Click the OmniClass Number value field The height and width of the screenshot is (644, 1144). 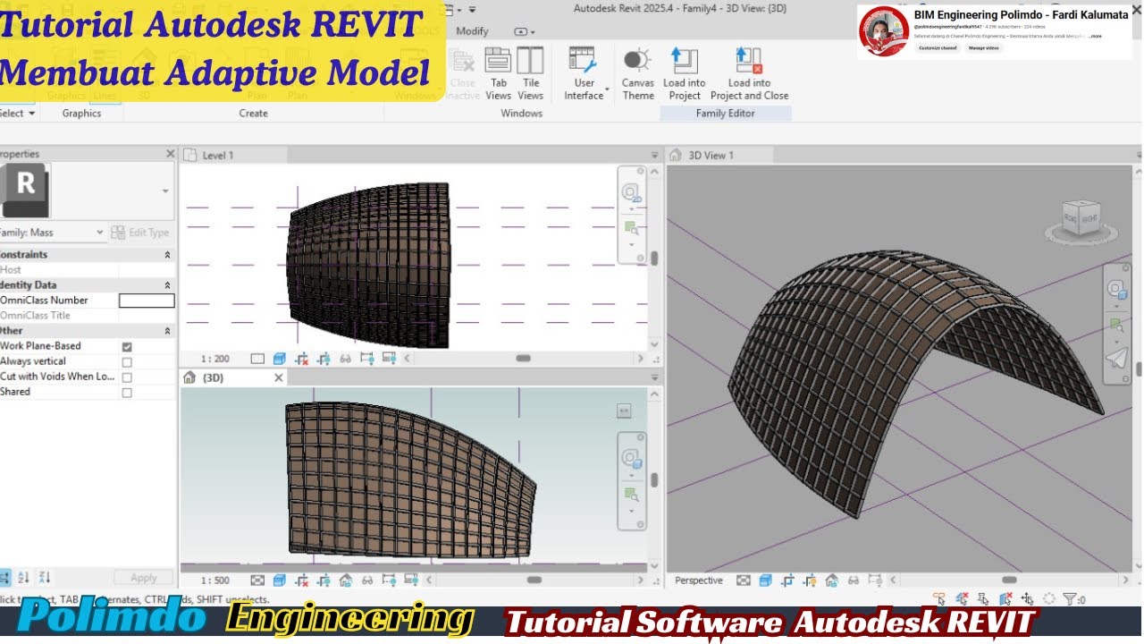pyautogui.click(x=147, y=301)
